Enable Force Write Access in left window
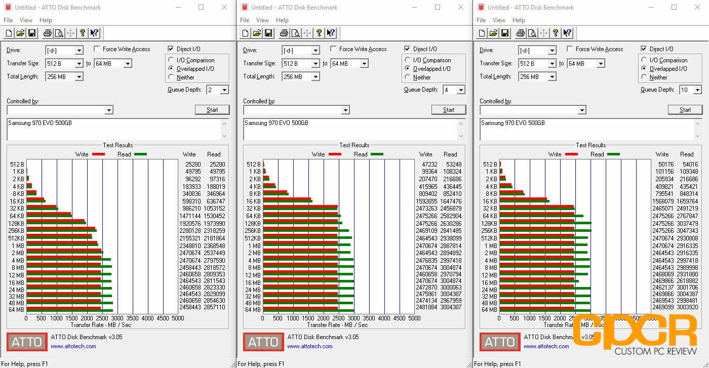Viewport: 709px width, 368px height. [97, 49]
